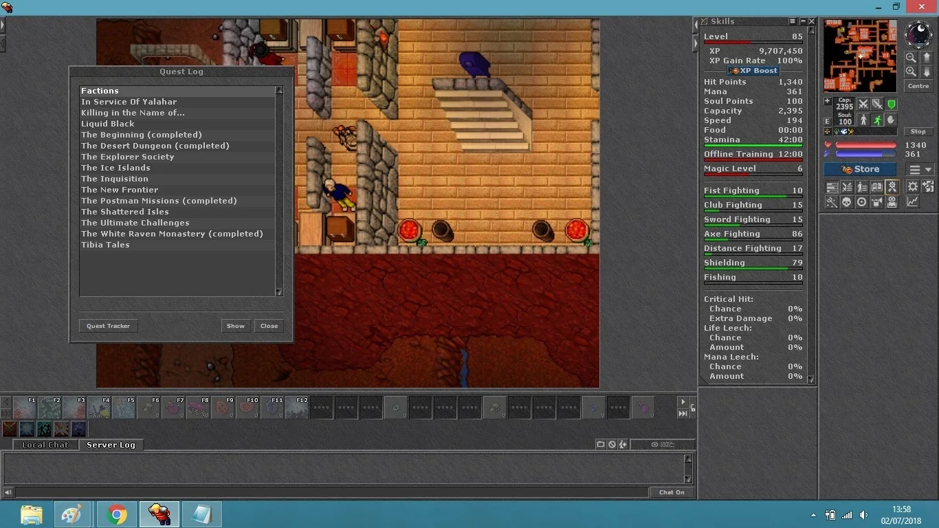Close the Quest Log dialog
Screen dimensions: 939x528
(x=269, y=326)
